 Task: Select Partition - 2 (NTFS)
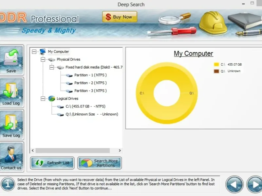tap(91, 83)
